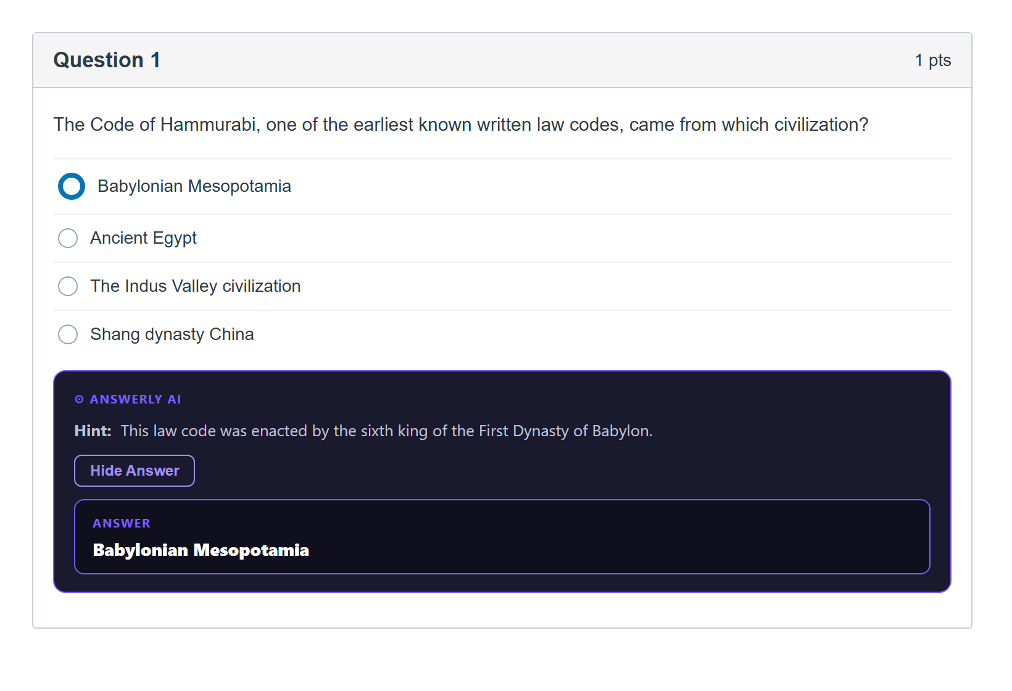Click the Hide Answer button

(135, 471)
